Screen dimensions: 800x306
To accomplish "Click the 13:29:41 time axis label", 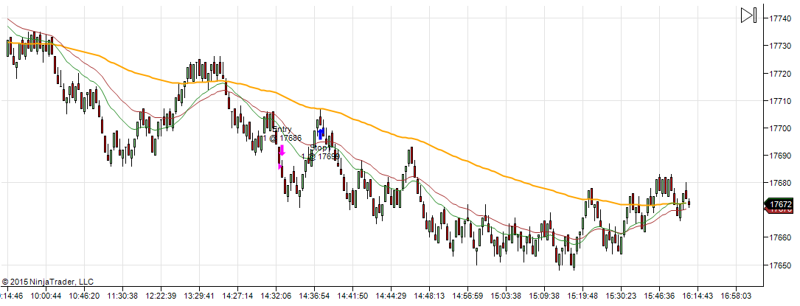I will tap(200, 296).
